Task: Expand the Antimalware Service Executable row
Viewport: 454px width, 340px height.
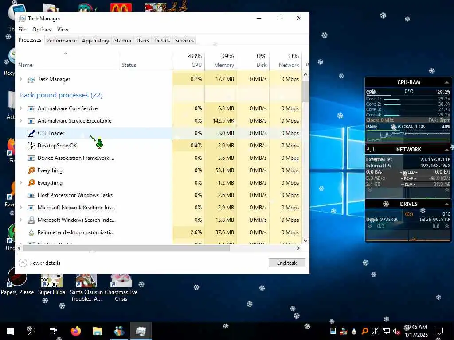Action: pyautogui.click(x=21, y=120)
